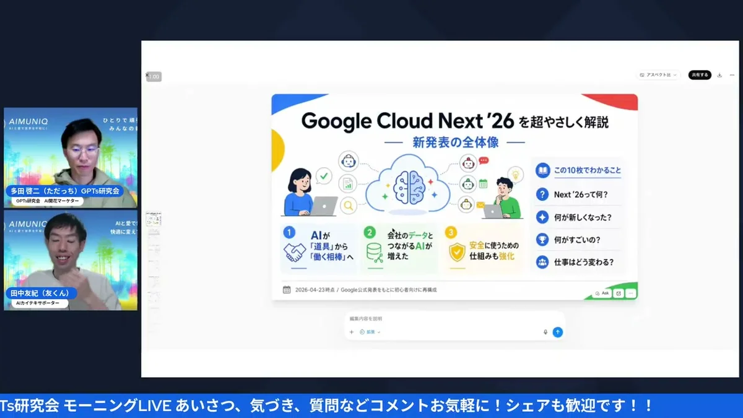This screenshot has height=418, width=743.
Task: Expand the アスペクト比 dropdown
Action: point(674,74)
